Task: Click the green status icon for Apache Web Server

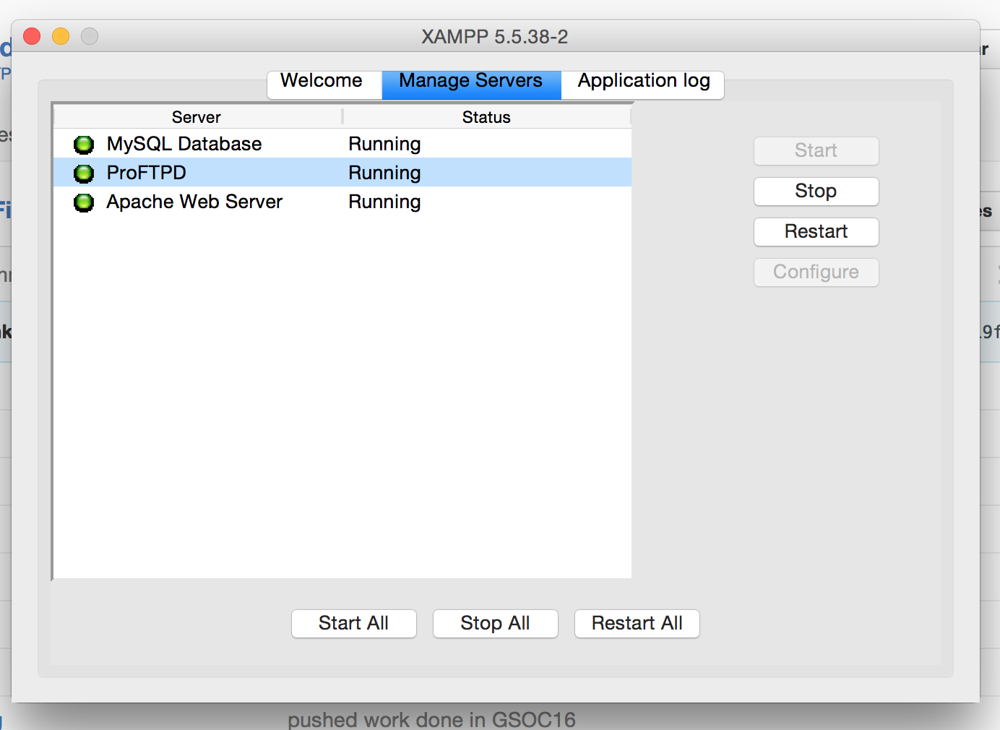Action: (84, 202)
